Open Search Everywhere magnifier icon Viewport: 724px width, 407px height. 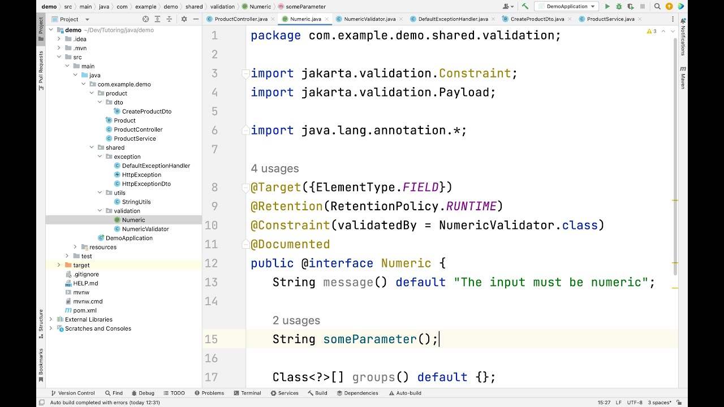(x=657, y=7)
